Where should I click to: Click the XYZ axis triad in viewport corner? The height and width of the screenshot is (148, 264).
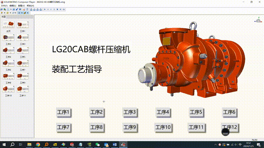pos(258,20)
